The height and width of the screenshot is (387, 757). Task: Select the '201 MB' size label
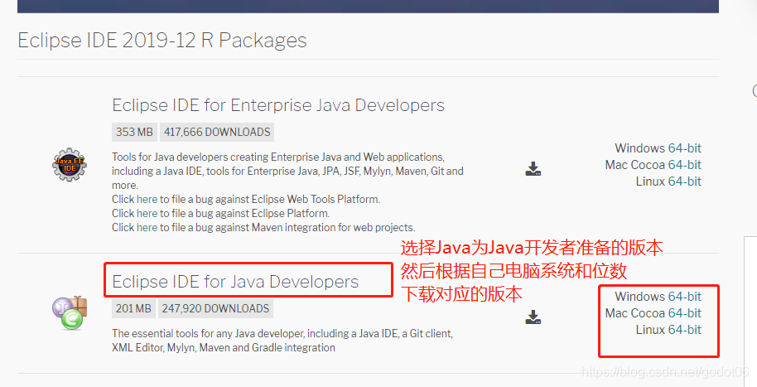point(133,308)
